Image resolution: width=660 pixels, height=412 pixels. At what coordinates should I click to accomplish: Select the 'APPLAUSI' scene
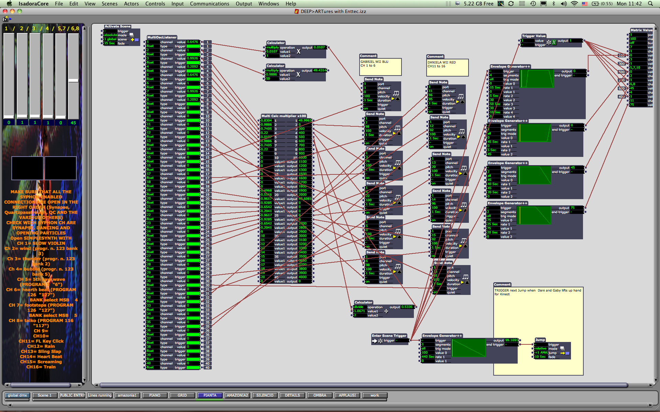click(347, 396)
